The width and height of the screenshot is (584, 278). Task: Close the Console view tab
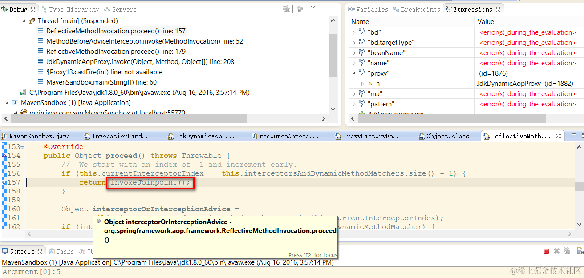tap(40, 251)
